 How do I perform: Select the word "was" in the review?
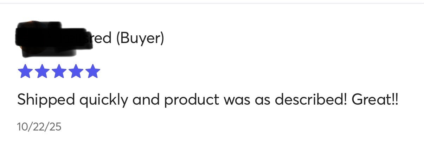[x=237, y=100]
